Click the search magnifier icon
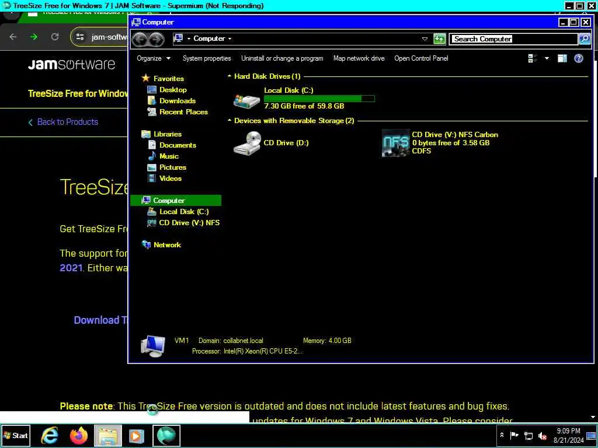Image resolution: width=598 pixels, height=448 pixels. 584,38
